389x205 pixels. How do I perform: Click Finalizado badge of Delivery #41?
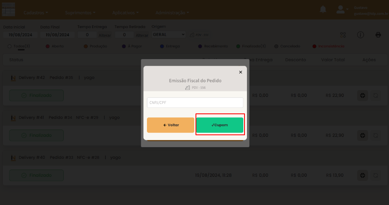click(36, 135)
